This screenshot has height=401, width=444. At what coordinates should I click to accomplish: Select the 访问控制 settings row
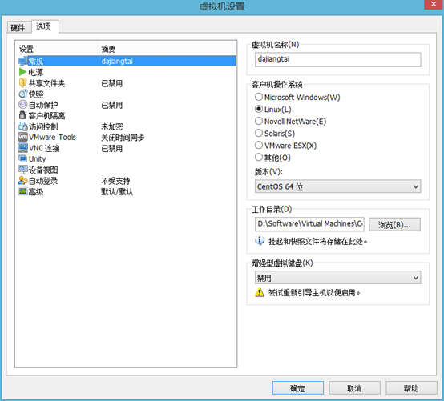pos(126,126)
